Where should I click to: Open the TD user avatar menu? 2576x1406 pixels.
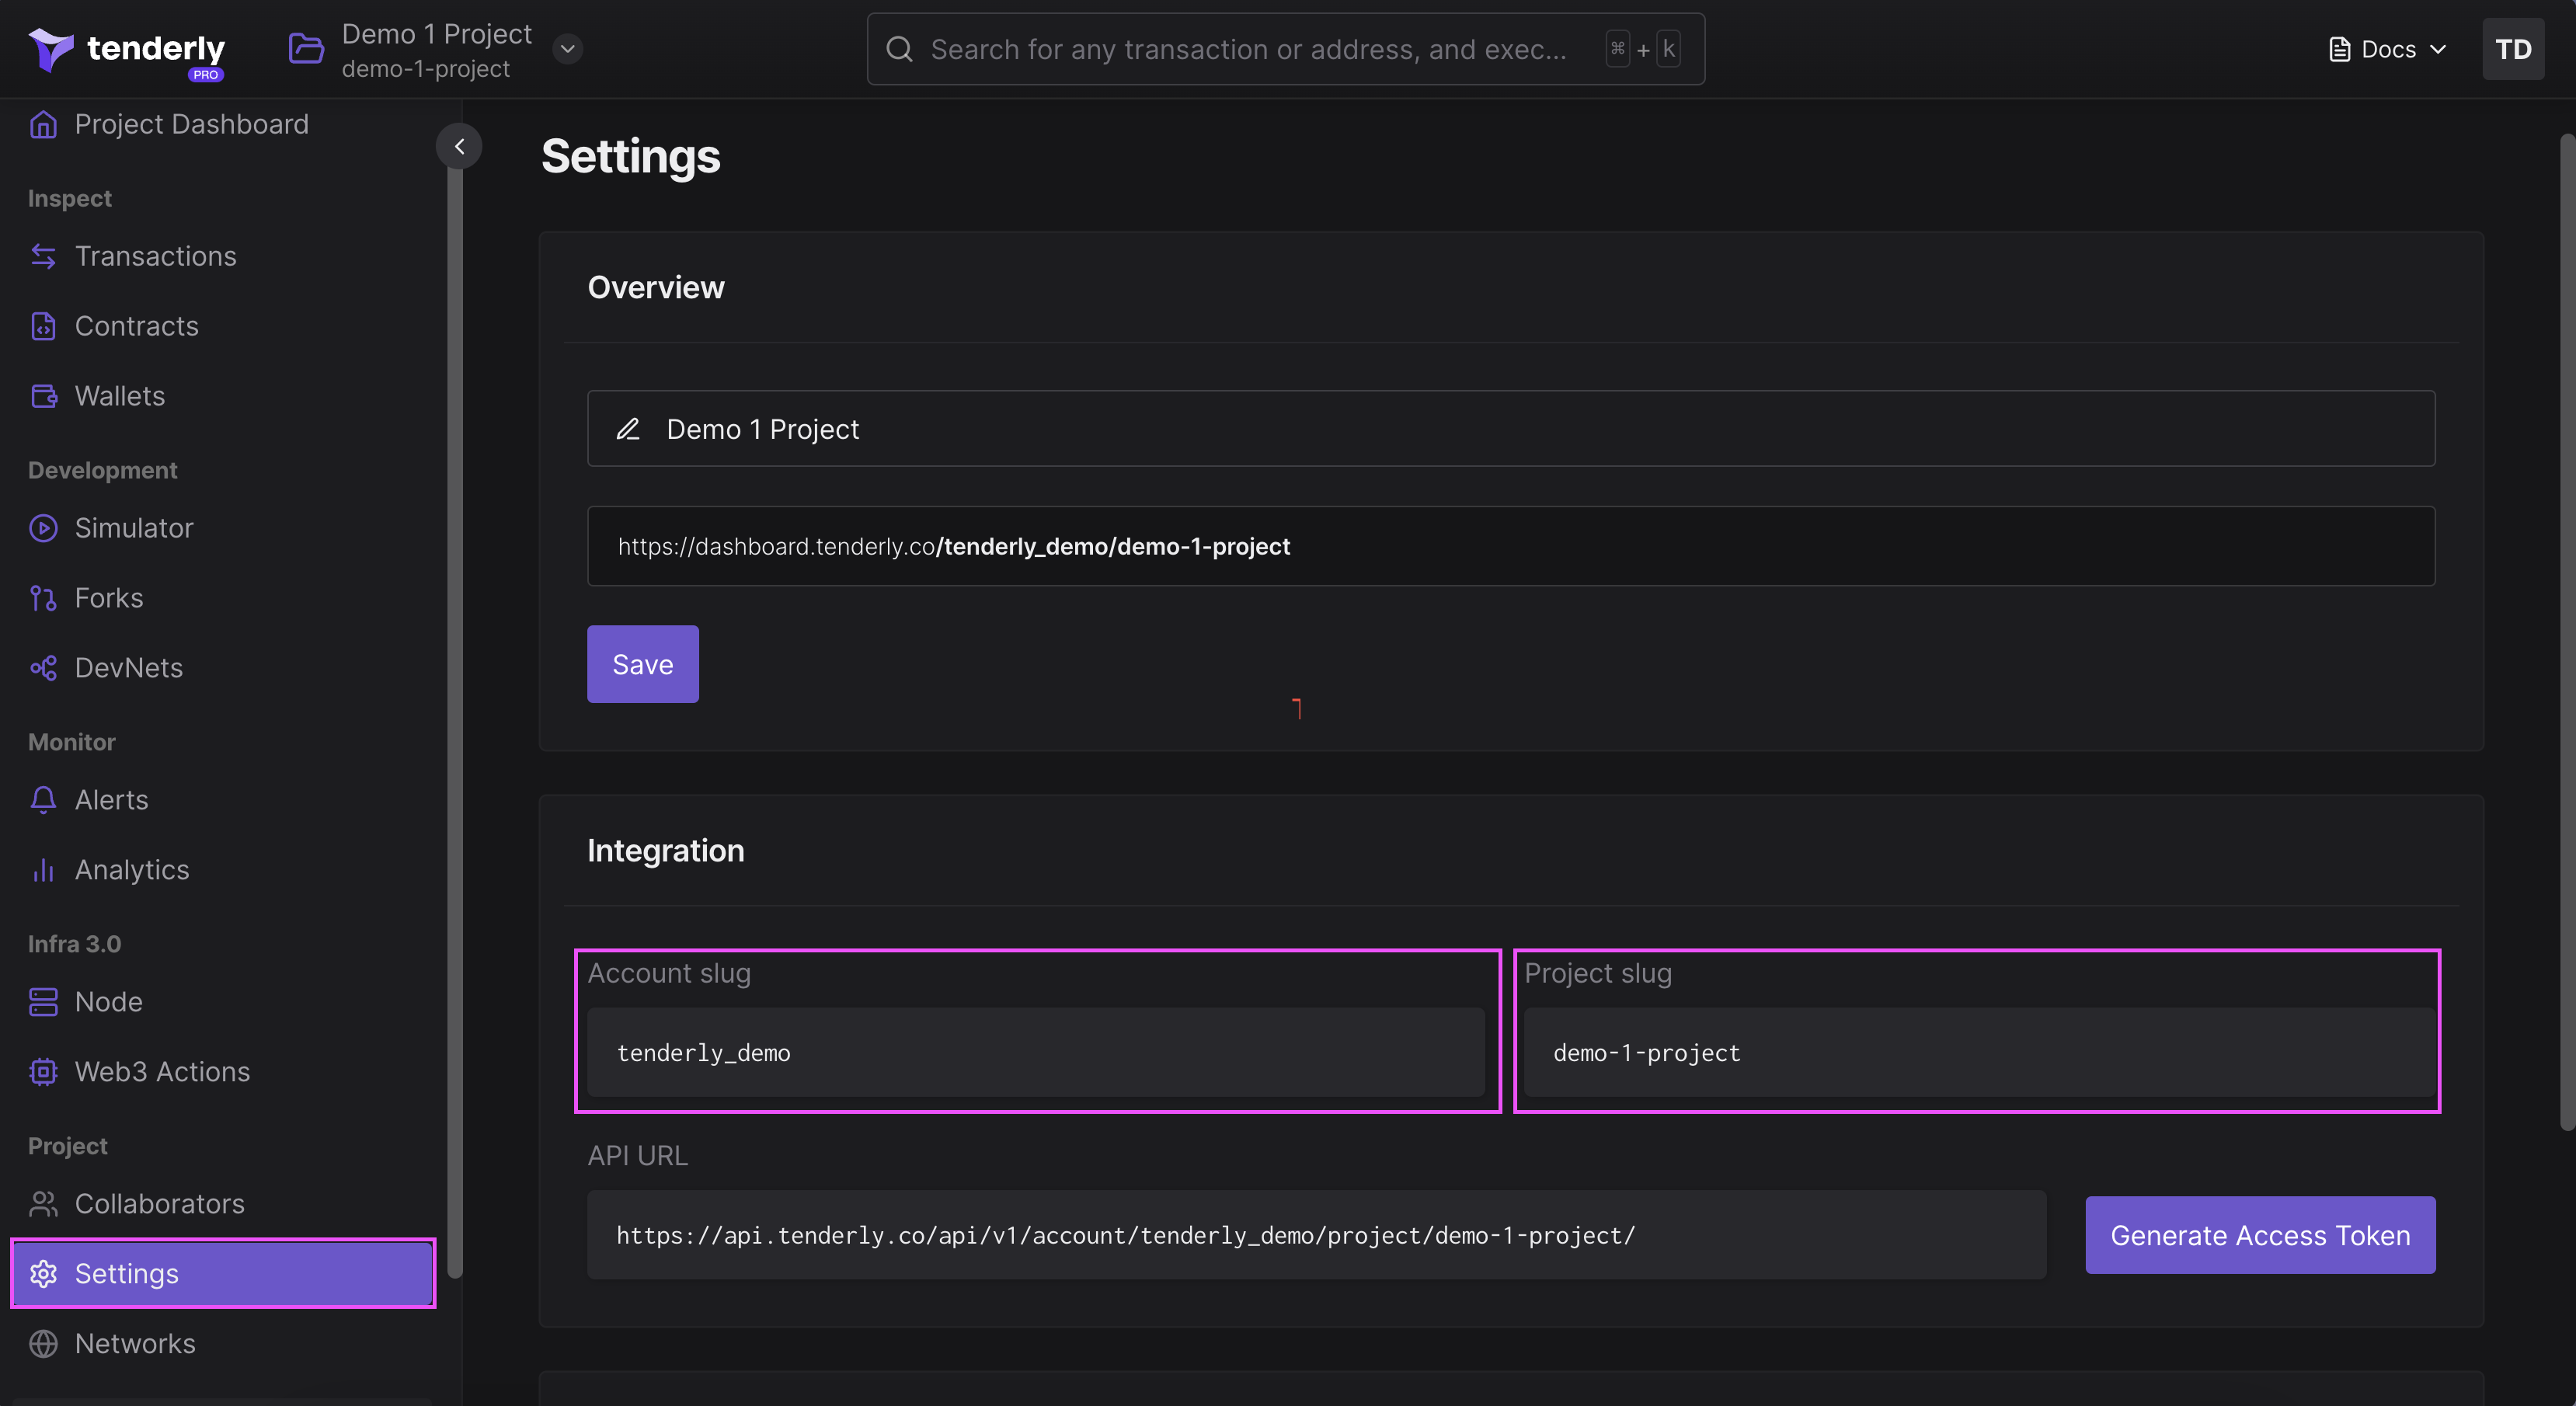(2512, 49)
